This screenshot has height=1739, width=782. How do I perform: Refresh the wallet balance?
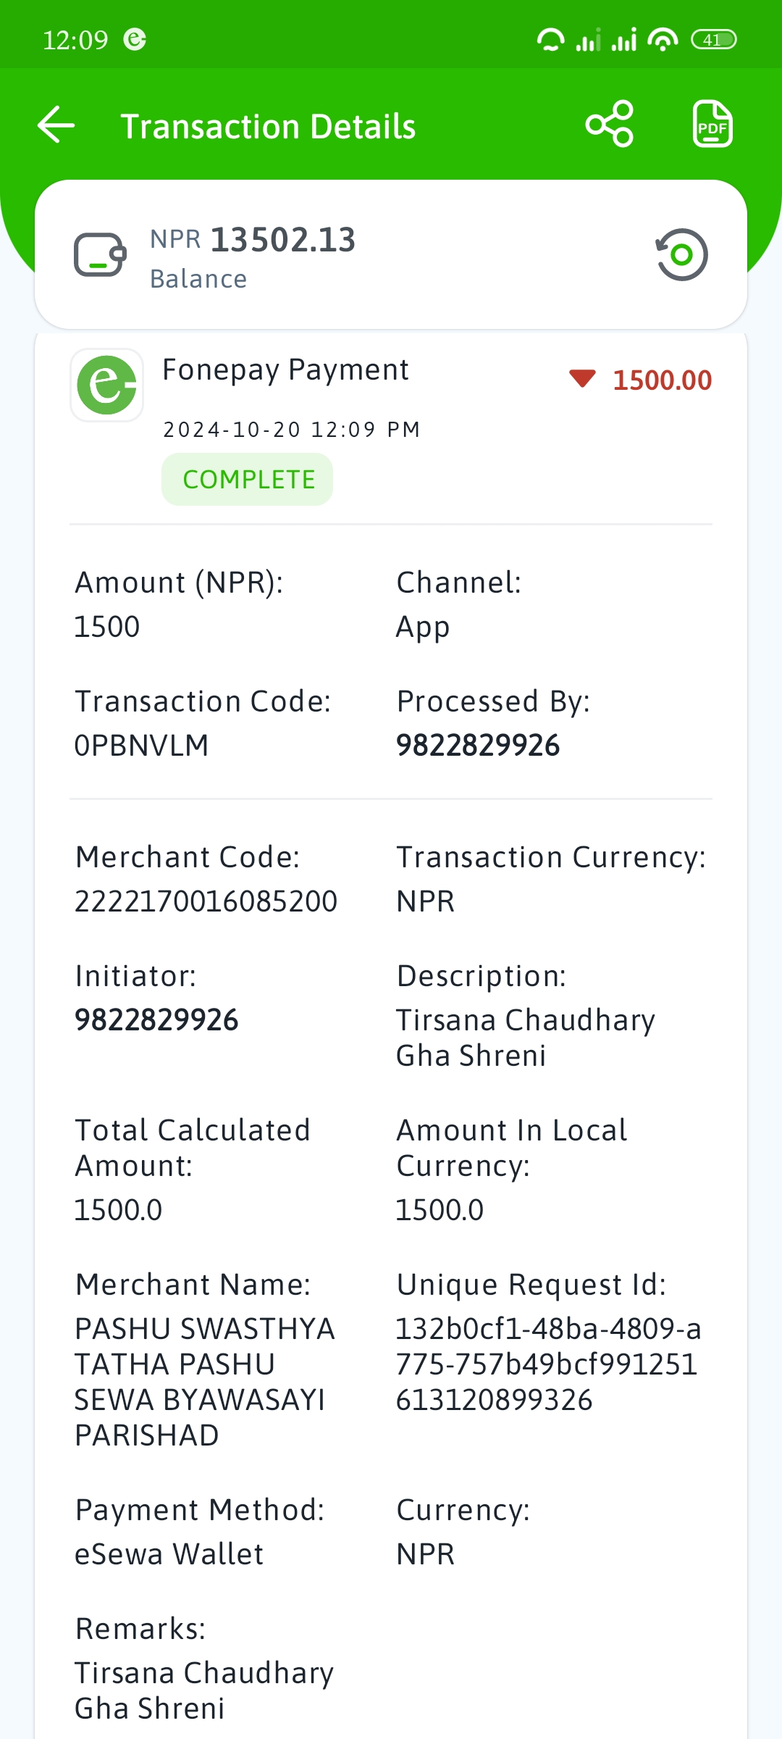coord(681,254)
